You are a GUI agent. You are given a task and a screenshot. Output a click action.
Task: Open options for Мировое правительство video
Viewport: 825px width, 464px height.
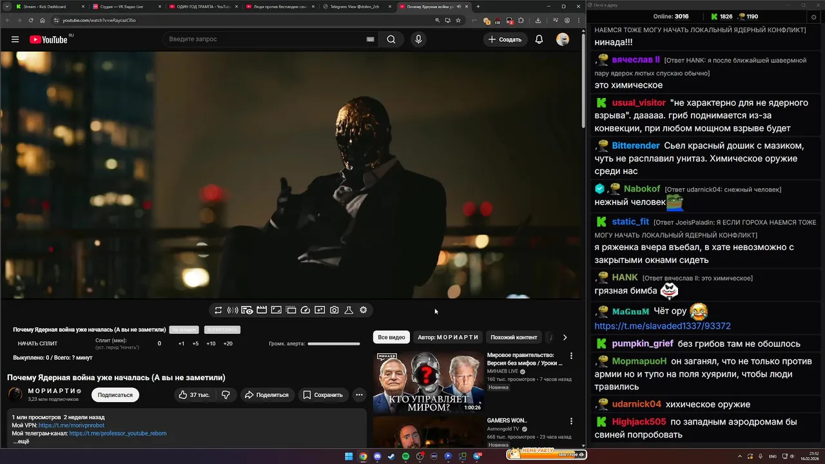coord(571,356)
